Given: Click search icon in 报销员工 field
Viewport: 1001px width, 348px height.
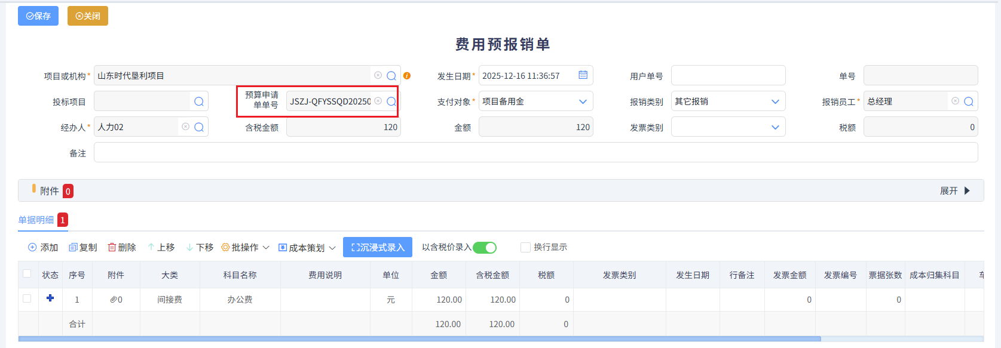Looking at the screenshot, I should point(969,101).
